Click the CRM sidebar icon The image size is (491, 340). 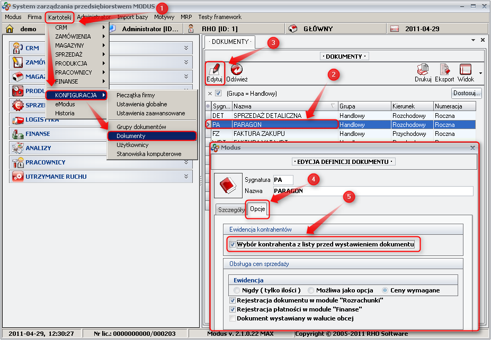pyautogui.click(x=17, y=48)
